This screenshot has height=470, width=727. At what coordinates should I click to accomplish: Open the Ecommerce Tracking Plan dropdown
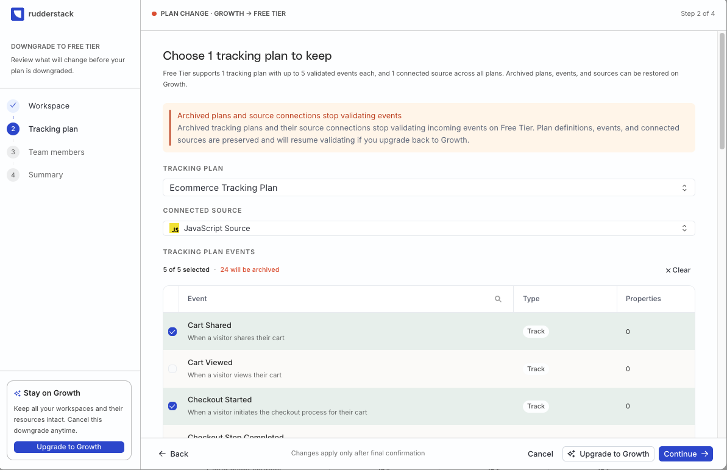[x=428, y=187]
